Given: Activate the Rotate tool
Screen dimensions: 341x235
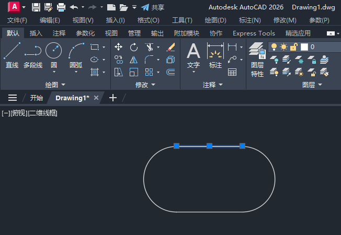Looking at the screenshot, I should 134,47.
